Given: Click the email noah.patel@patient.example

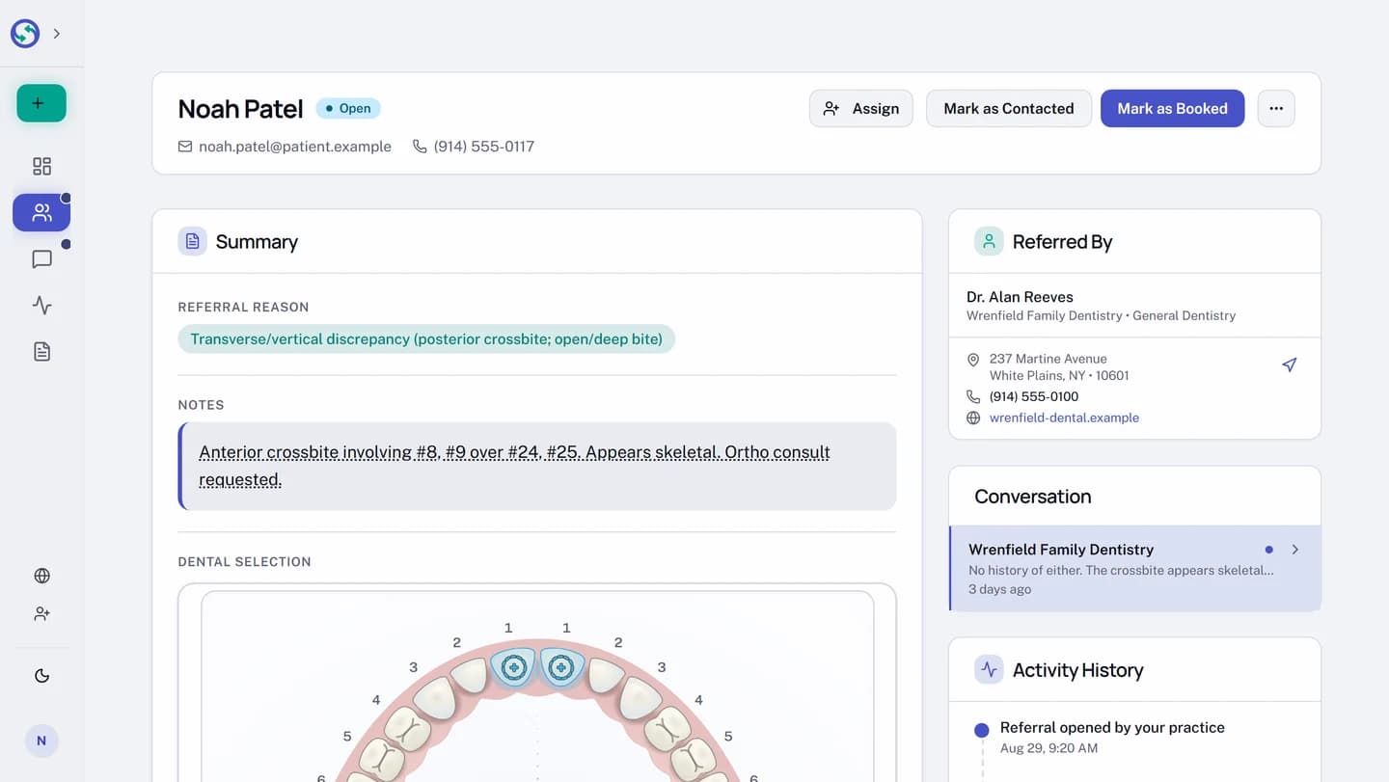Looking at the screenshot, I should tap(295, 147).
